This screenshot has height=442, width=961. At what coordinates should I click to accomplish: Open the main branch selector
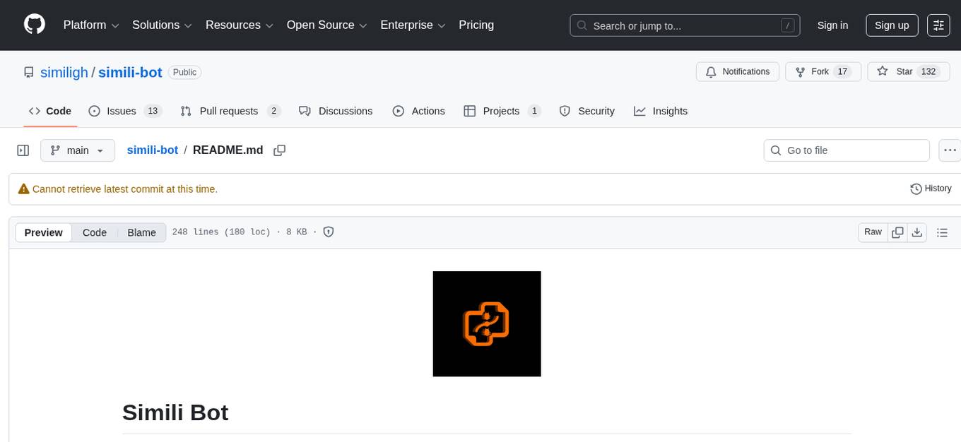coord(78,150)
